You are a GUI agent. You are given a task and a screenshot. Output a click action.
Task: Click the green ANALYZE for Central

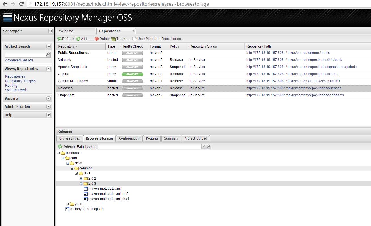click(132, 74)
